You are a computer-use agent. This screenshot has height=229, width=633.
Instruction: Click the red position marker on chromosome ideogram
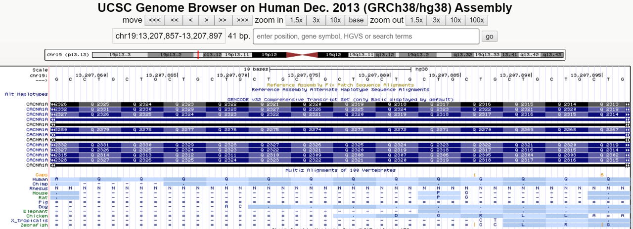(198, 55)
